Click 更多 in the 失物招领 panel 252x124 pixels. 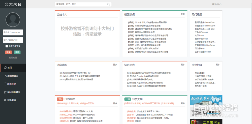click(218, 65)
